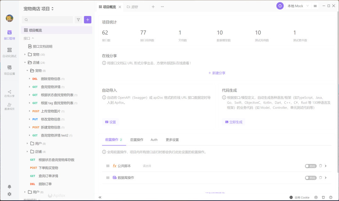
Task: Click the filter funnel icon
Action: [x=78, y=20]
